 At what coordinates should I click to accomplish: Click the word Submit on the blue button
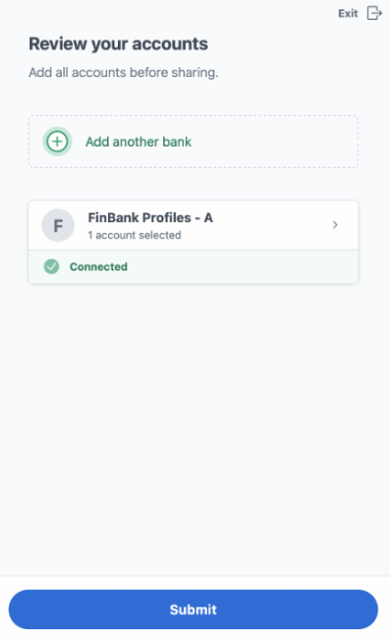[193, 609]
